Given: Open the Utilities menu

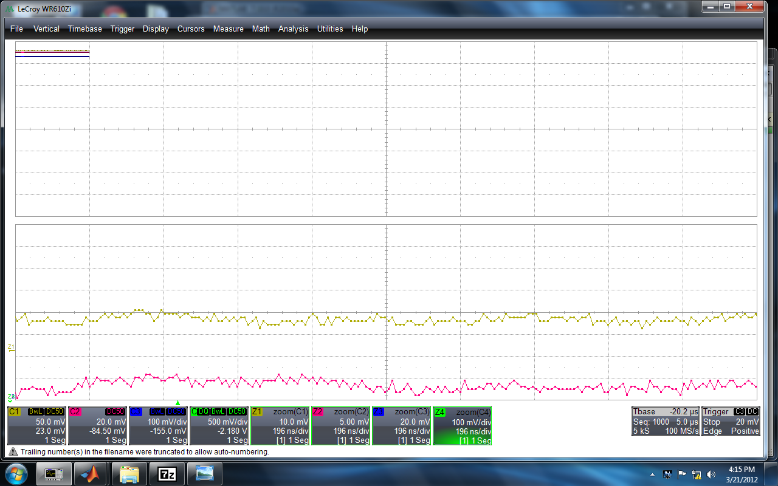Looking at the screenshot, I should pos(330,29).
